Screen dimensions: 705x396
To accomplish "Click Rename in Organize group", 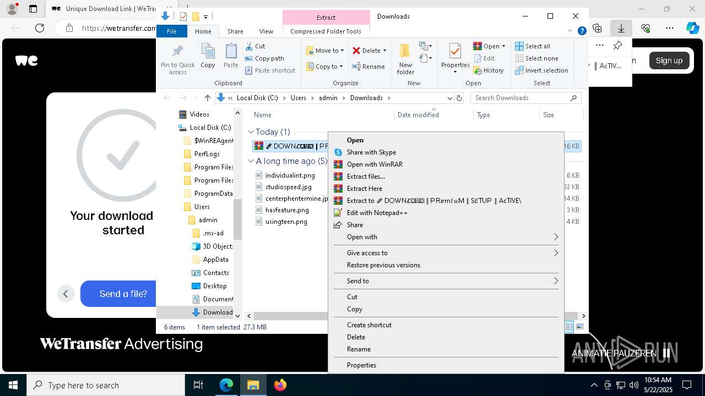I will tap(368, 67).
